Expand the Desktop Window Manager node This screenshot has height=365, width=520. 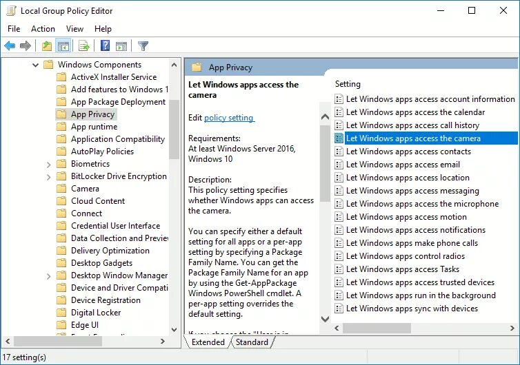click(48, 276)
